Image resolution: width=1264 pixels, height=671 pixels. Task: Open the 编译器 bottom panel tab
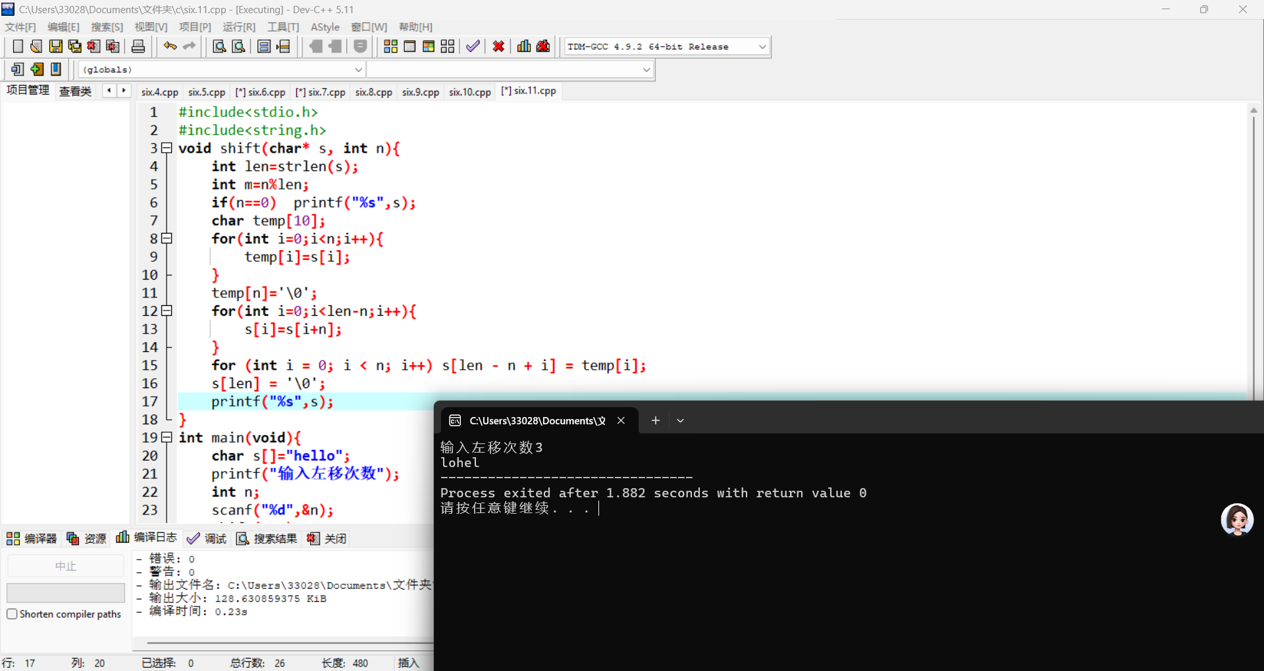(x=32, y=538)
